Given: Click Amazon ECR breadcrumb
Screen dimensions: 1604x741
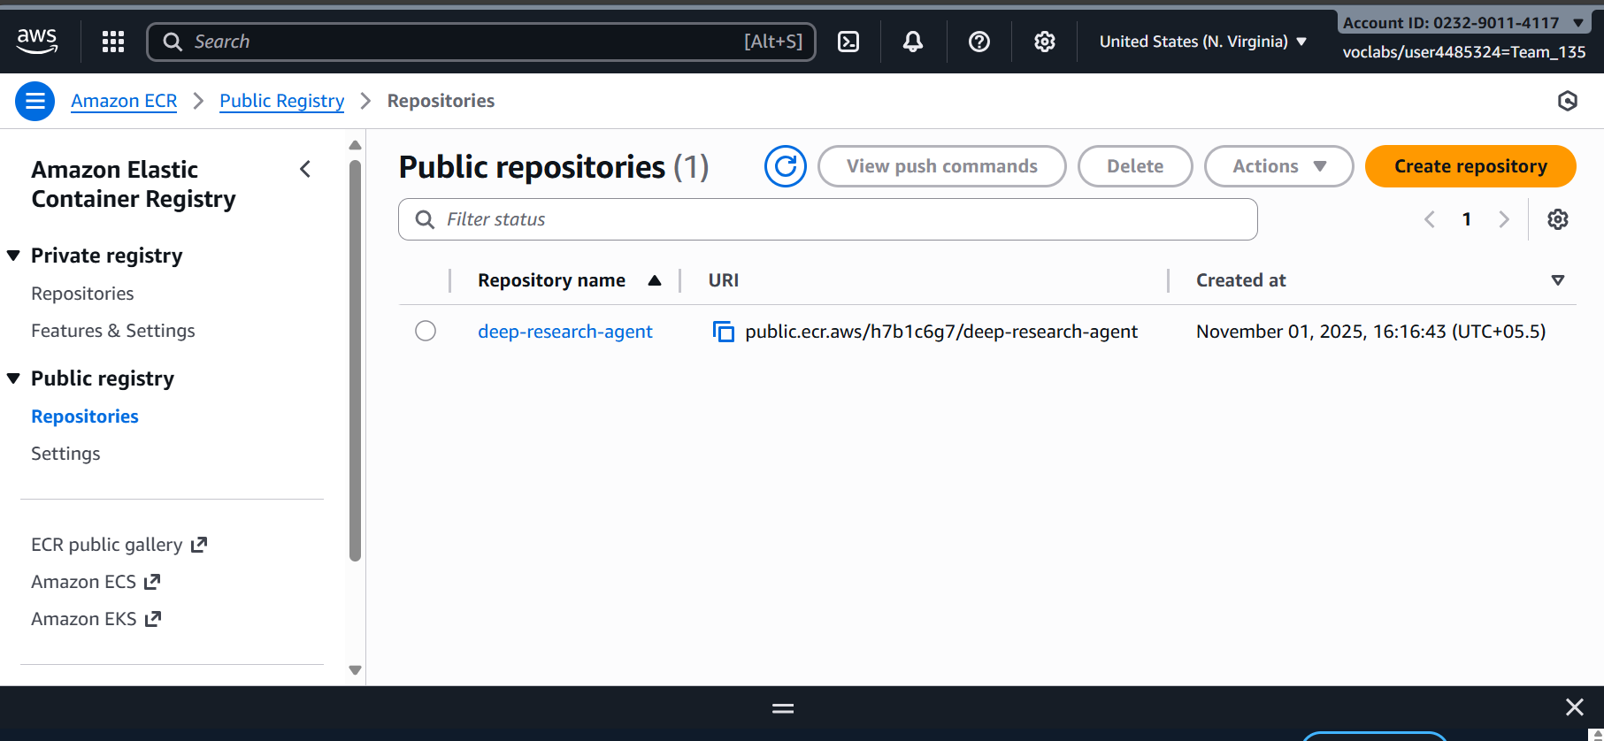Looking at the screenshot, I should (x=124, y=101).
